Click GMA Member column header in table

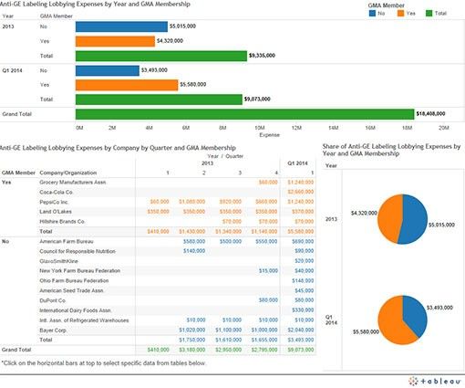18,173
